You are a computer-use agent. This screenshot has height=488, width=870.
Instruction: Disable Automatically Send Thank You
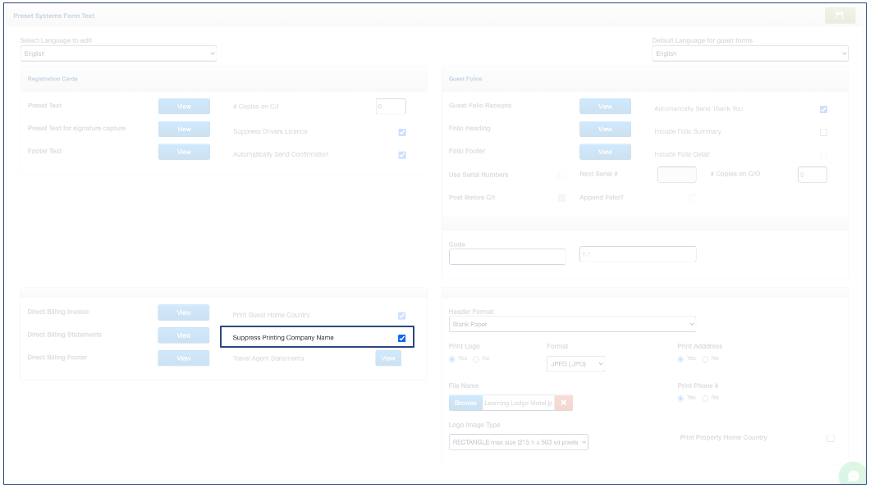point(823,109)
